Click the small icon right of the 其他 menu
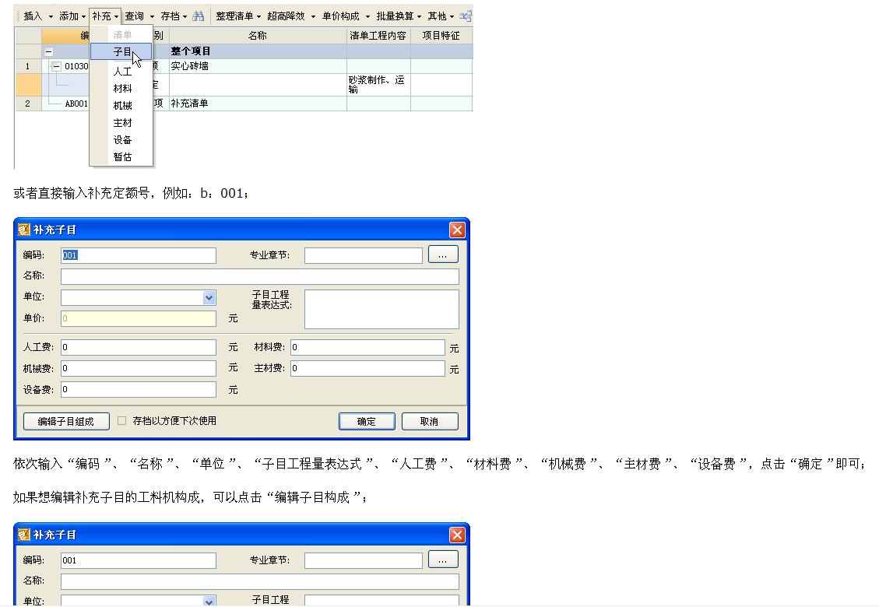879x607 pixels. tap(464, 16)
